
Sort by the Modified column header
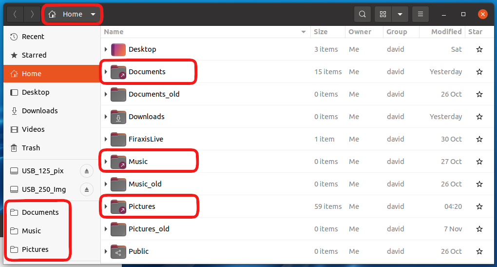[x=446, y=32]
